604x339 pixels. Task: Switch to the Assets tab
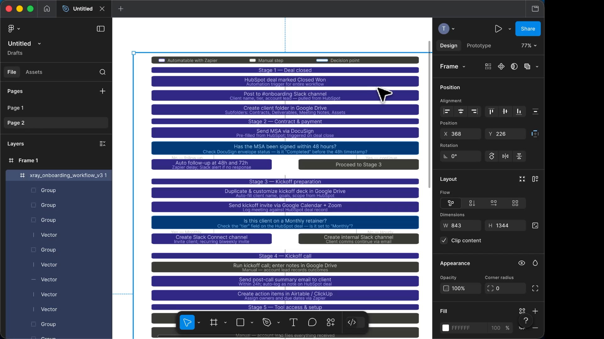[34, 72]
